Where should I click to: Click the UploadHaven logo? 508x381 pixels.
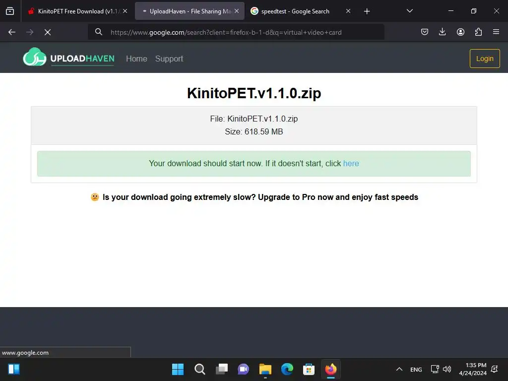[x=68, y=58]
